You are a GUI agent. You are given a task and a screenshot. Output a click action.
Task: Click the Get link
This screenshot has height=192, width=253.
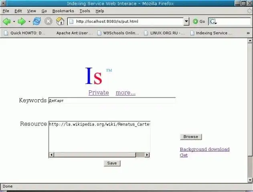(x=184, y=155)
